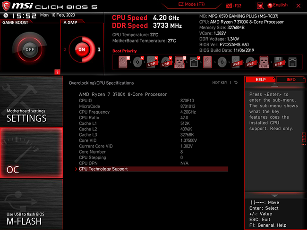This screenshot has width=307, height=230.
Task: Click the CPU Stepping row
Action: tap(153, 157)
